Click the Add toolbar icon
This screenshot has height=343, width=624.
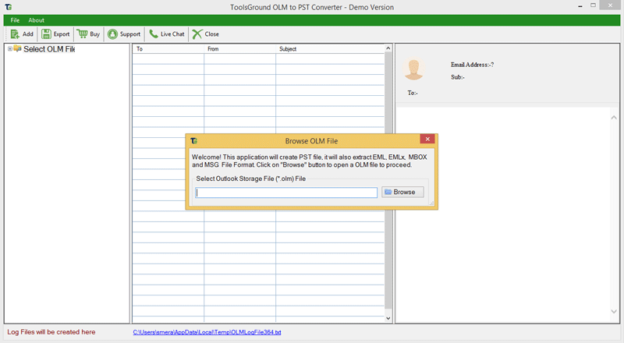click(x=15, y=34)
